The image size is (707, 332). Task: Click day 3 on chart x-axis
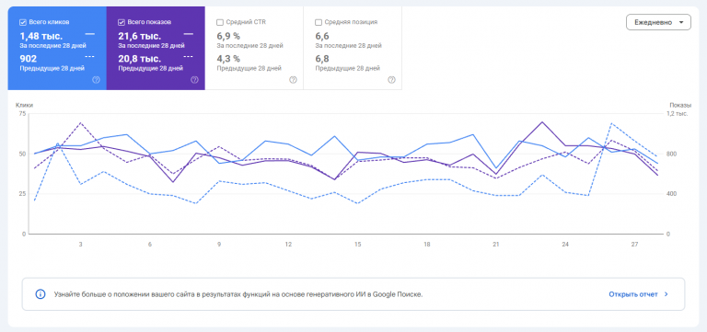pos(81,244)
